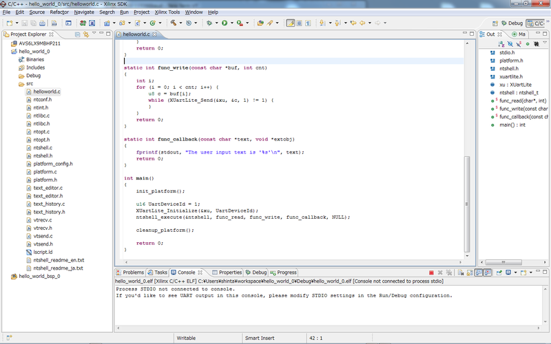Viewport: 551px width, 344px height.
Task: Click the red Terminate icon in Console
Action: pos(431,272)
